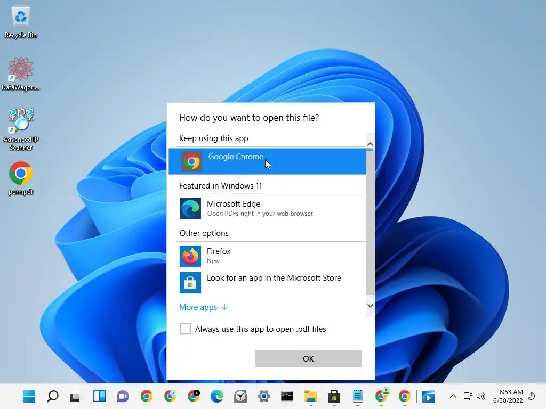Open File Explorer from the taskbar

pos(311,396)
